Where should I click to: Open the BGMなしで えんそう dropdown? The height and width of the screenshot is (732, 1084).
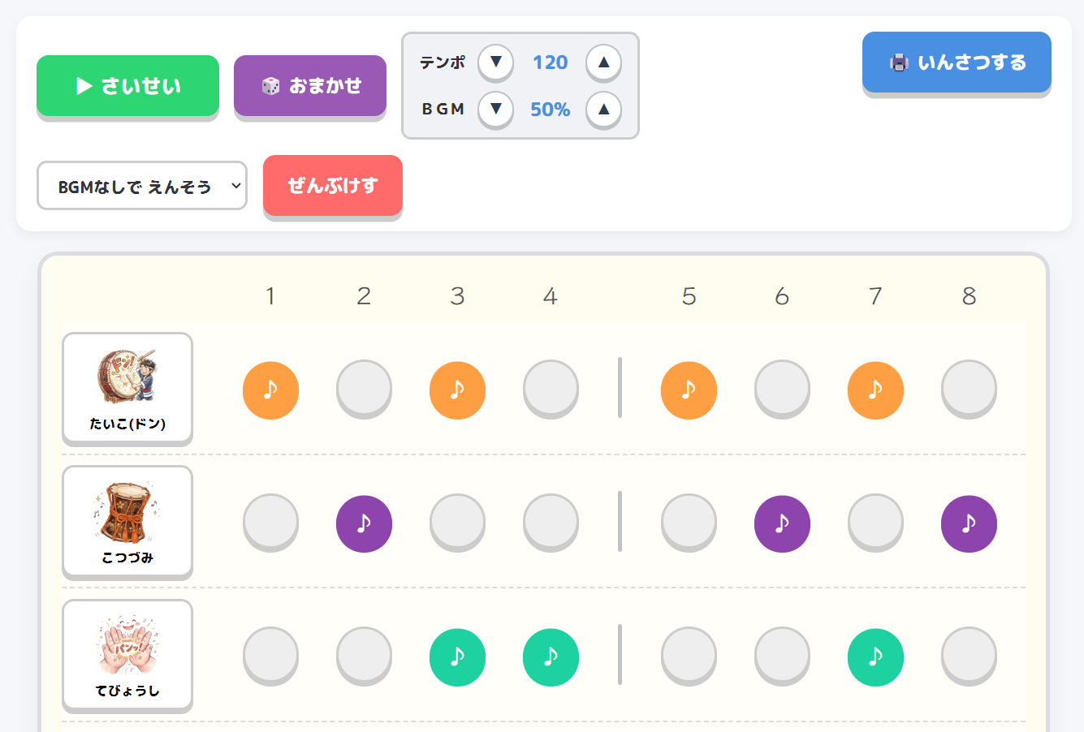point(141,186)
